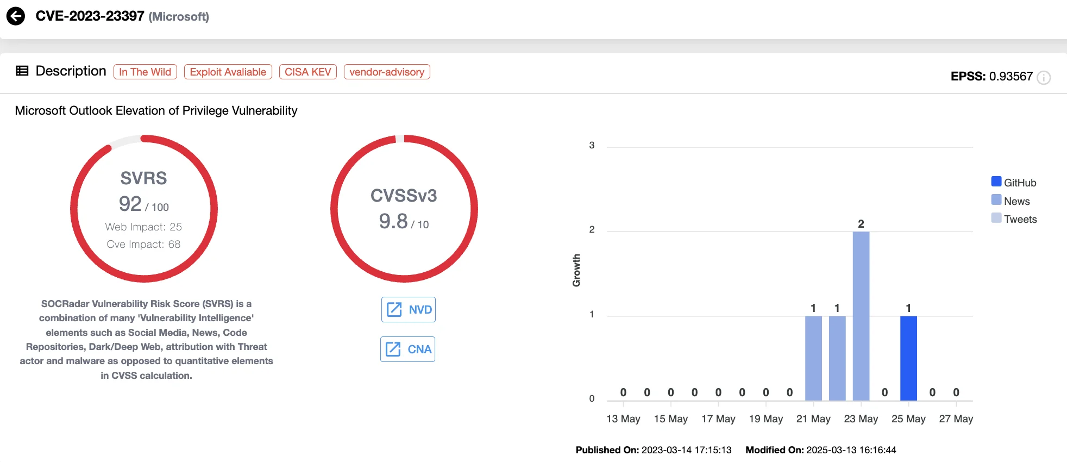This screenshot has height=462, width=1067.
Task: Click the Growth axis title
Action: pos(576,270)
